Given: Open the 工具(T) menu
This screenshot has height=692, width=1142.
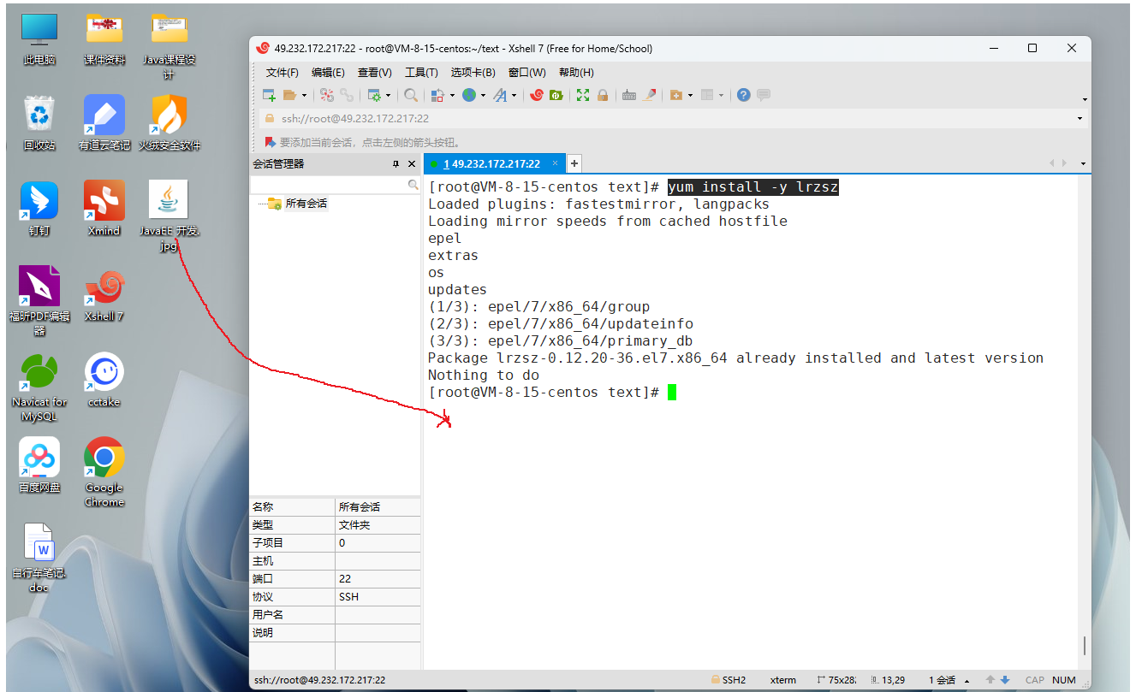Looking at the screenshot, I should [421, 73].
